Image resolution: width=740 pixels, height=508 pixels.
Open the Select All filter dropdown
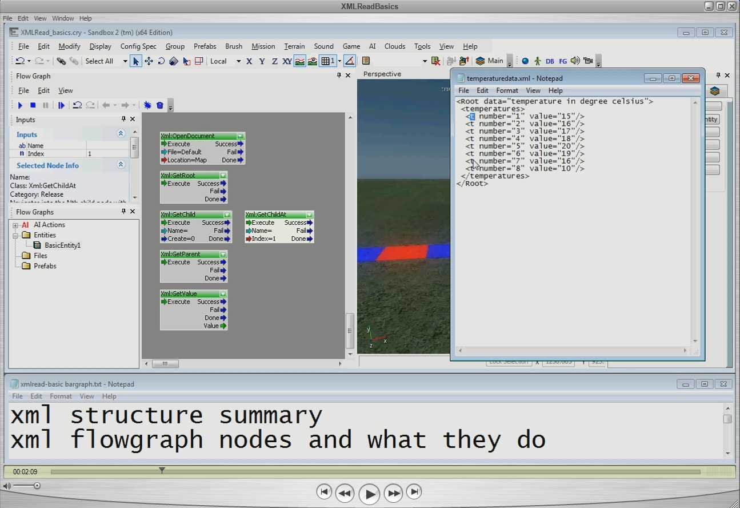125,61
